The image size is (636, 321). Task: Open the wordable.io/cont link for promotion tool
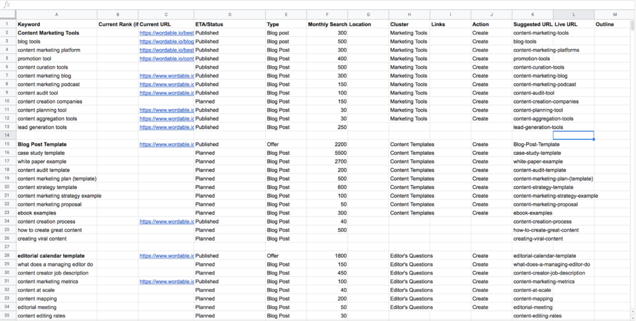tap(166, 59)
